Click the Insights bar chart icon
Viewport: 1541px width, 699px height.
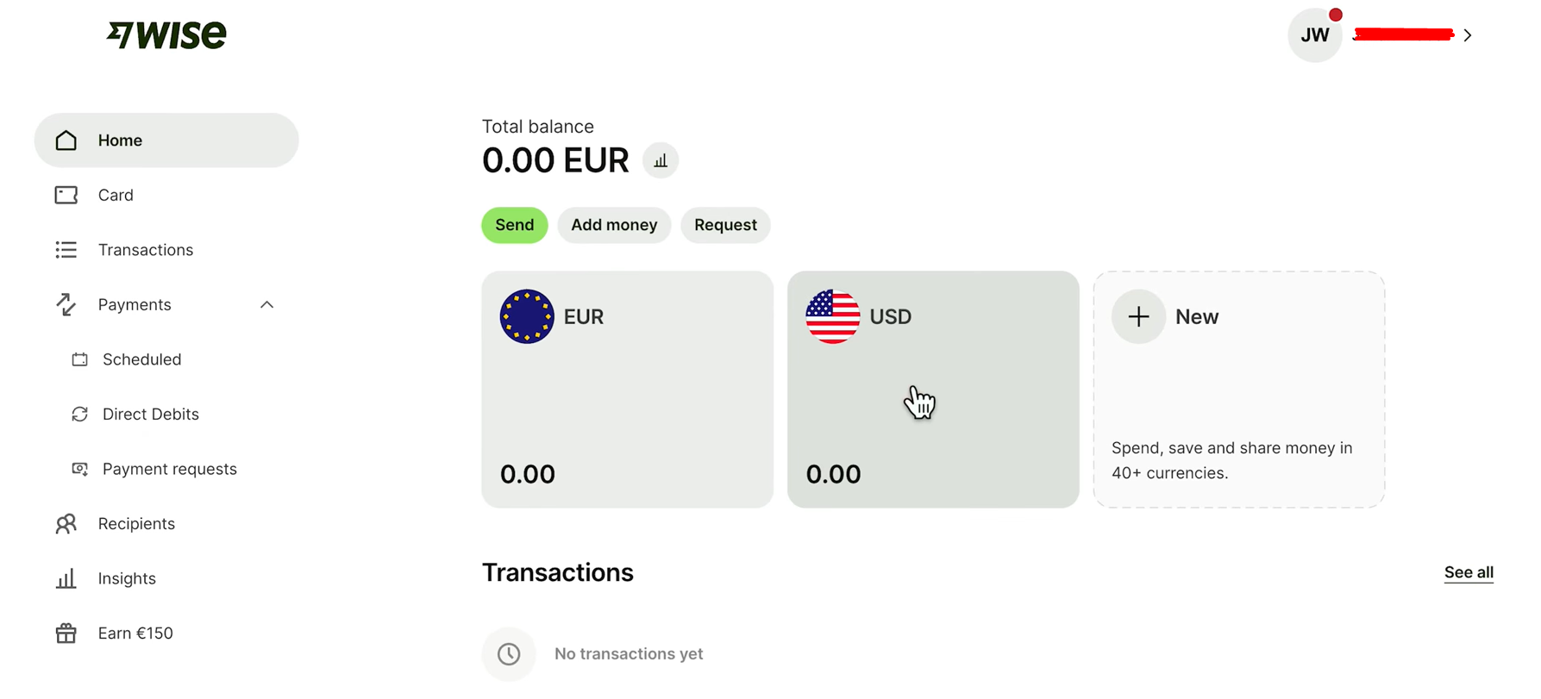point(66,578)
